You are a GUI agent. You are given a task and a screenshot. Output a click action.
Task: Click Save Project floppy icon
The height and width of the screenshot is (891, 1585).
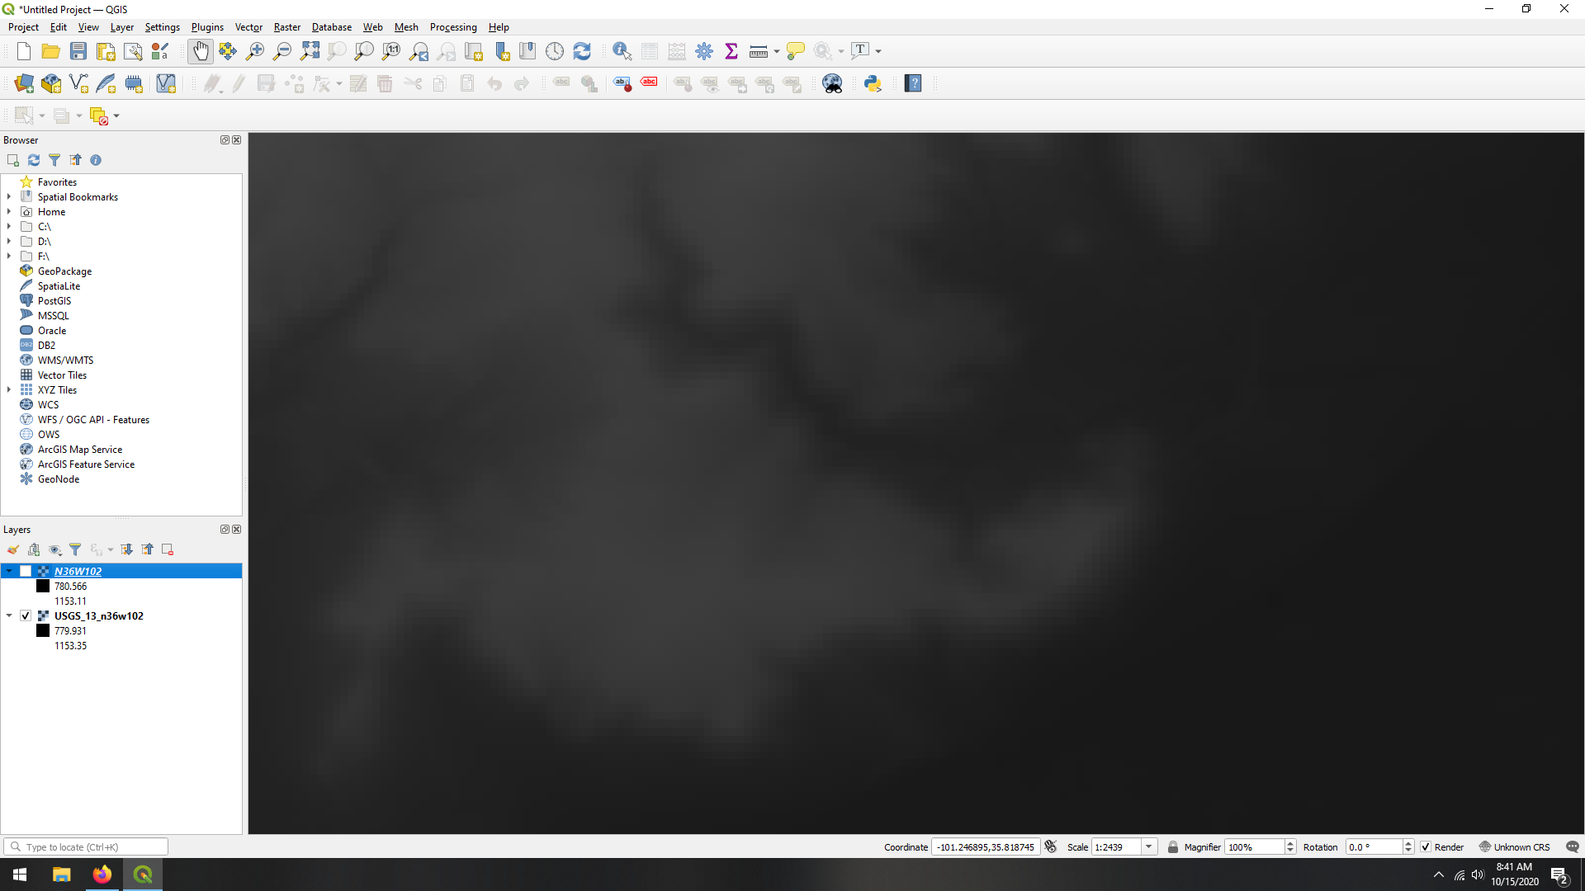[x=78, y=51]
